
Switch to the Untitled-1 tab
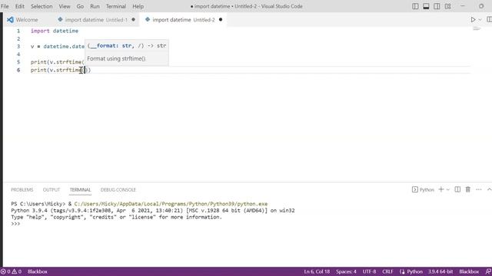96,20
